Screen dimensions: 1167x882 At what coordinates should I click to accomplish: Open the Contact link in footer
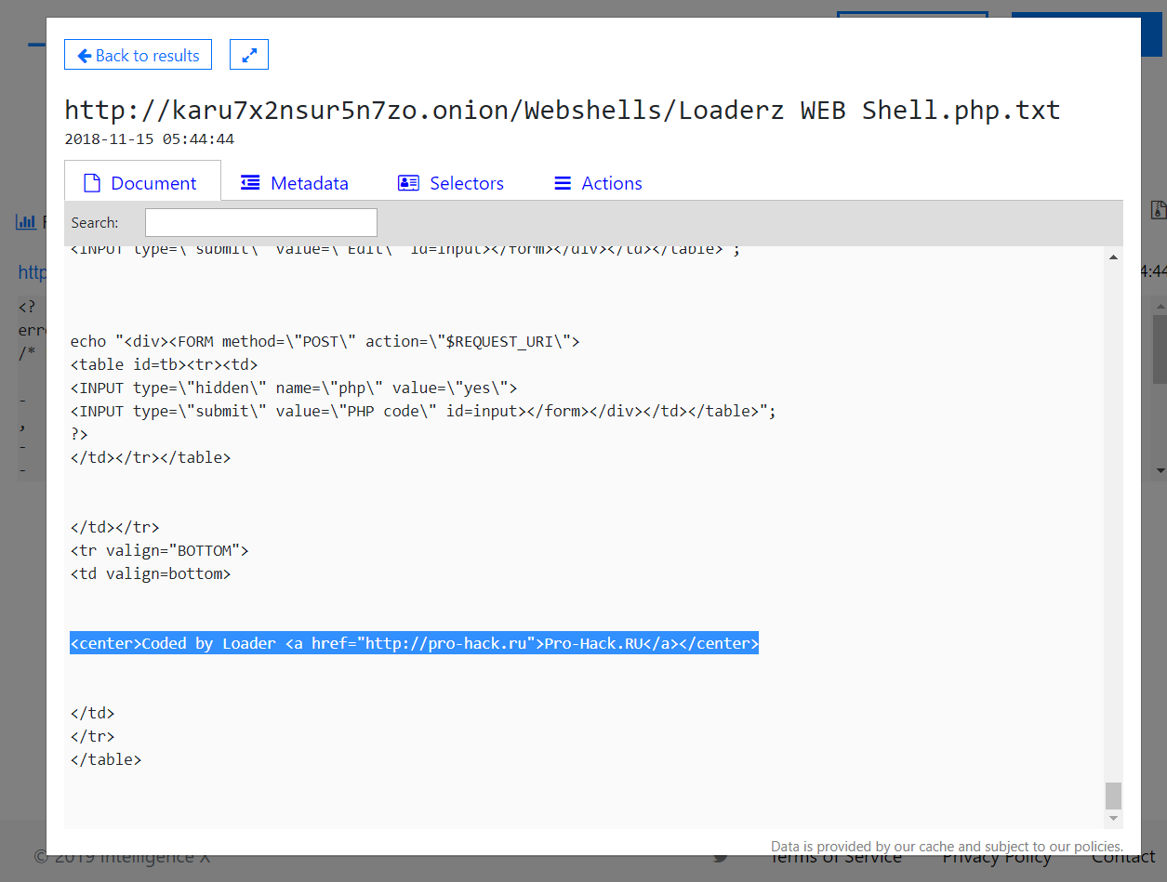pyautogui.click(x=1123, y=857)
